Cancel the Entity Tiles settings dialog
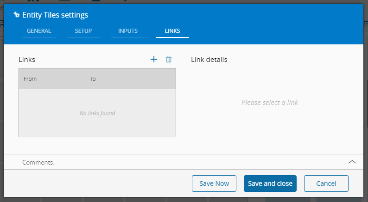This screenshot has height=202, width=368. click(326, 184)
